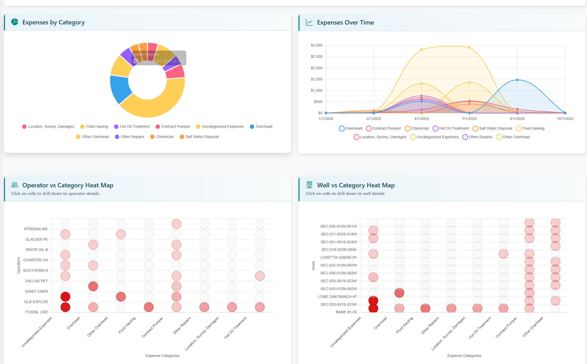Hide Hot Oil Treatment in the donut chart legend
Screen dimensions: 587x364
coord(132,126)
